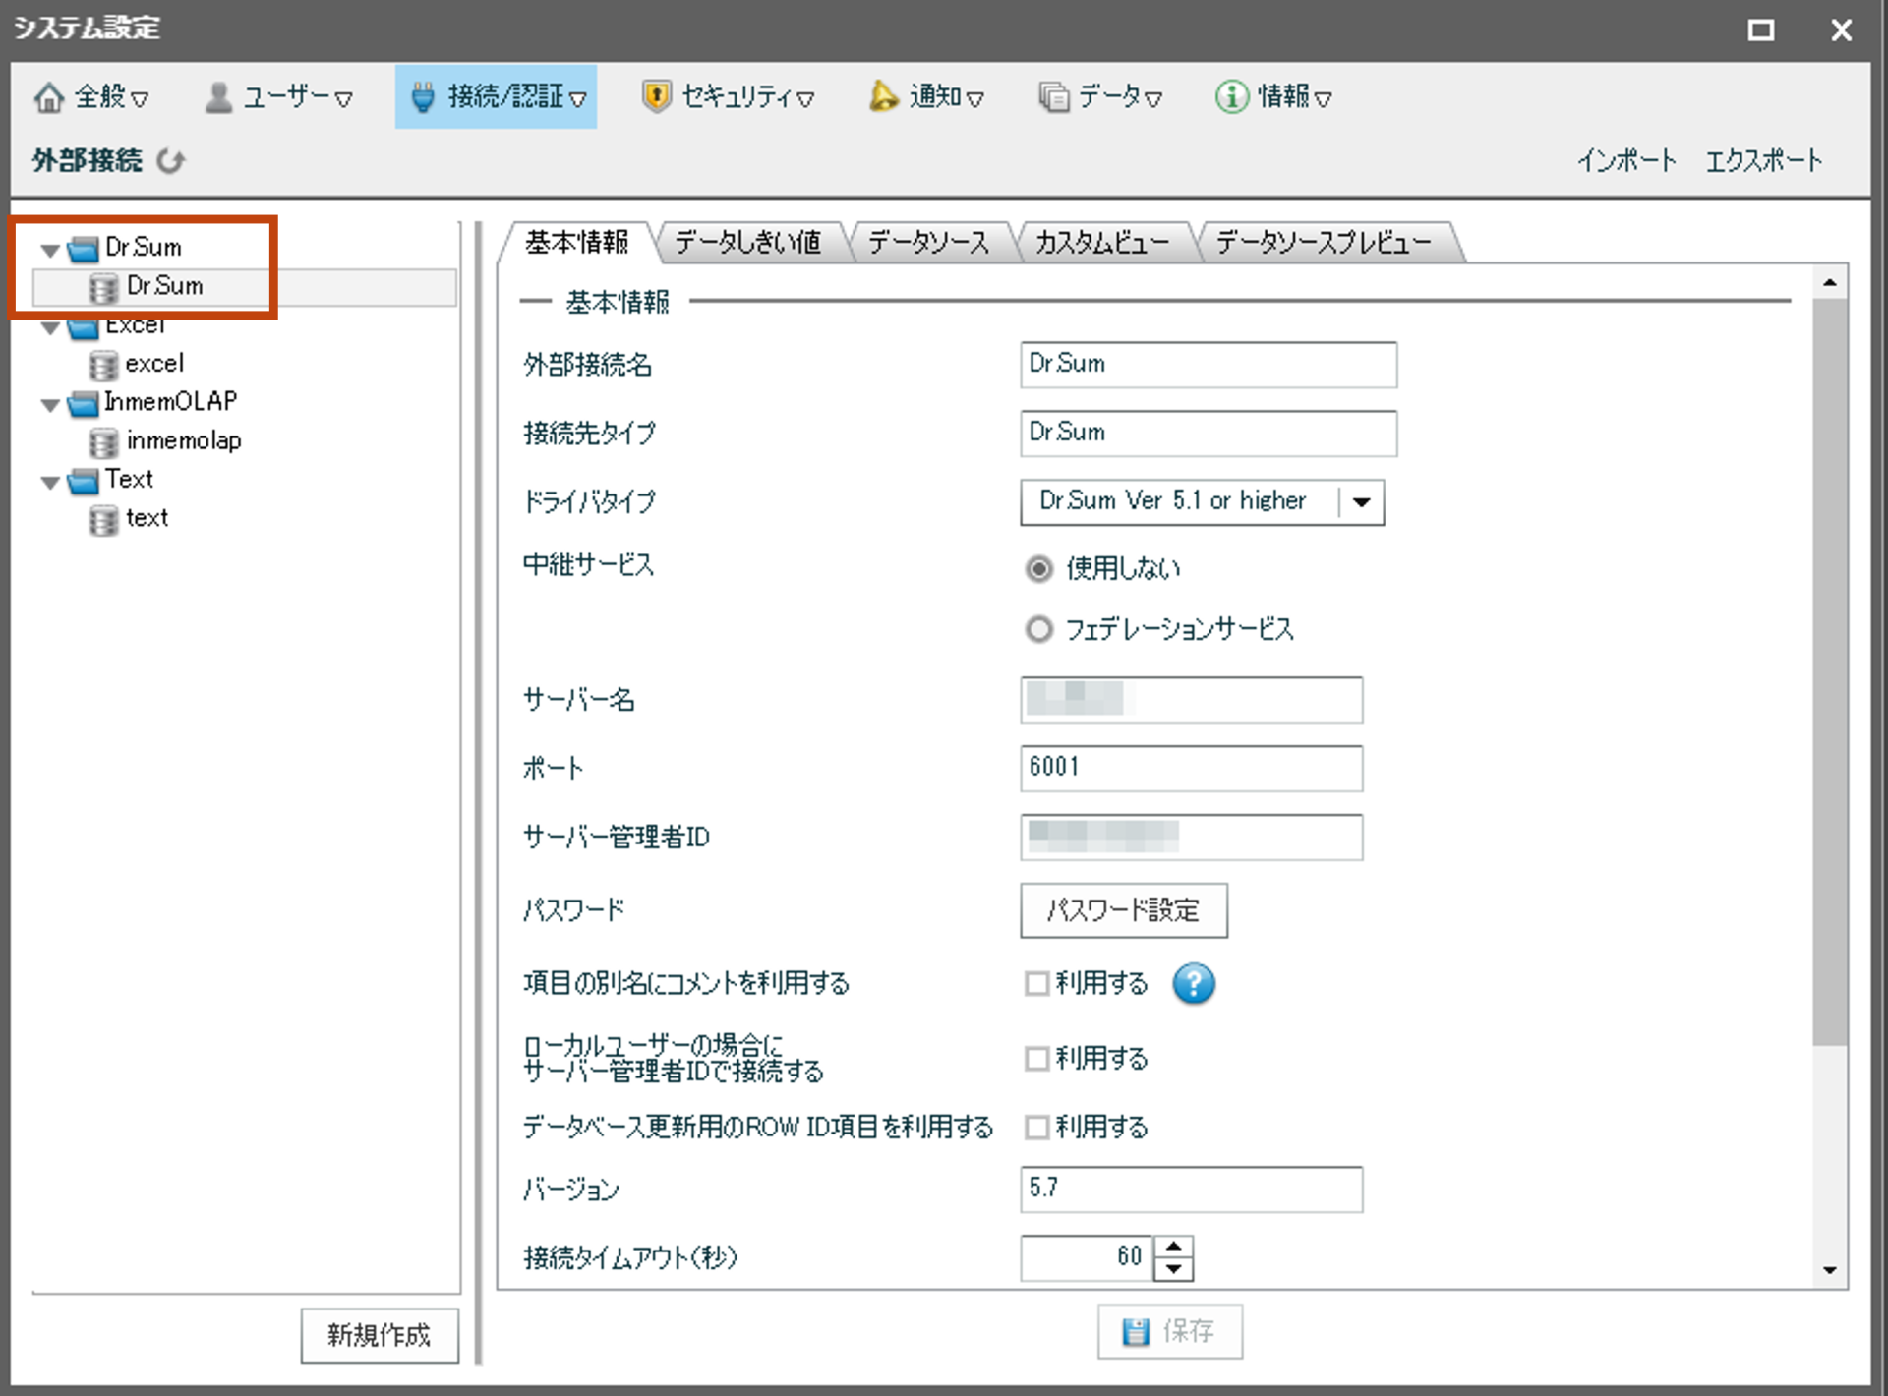Open the データ menu

[x=1101, y=96]
